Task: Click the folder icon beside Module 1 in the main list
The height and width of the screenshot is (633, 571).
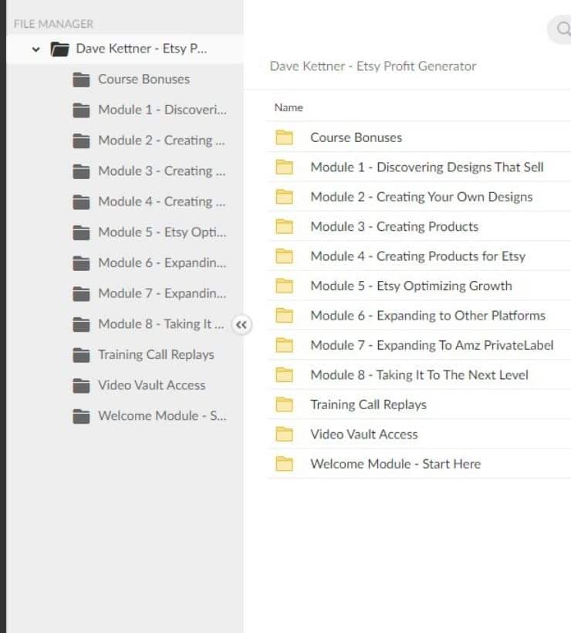Action: tap(285, 168)
